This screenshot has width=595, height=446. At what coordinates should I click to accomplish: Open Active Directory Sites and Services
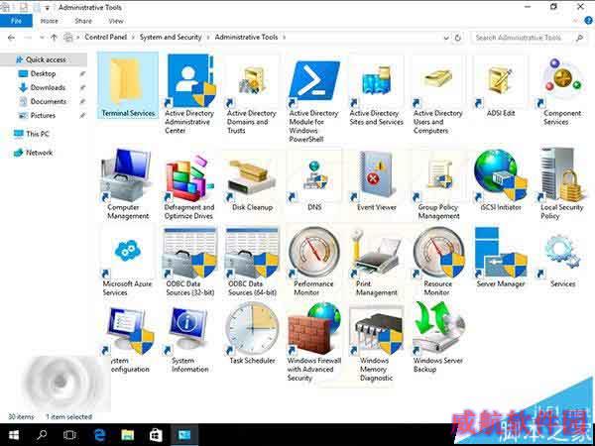point(376,90)
